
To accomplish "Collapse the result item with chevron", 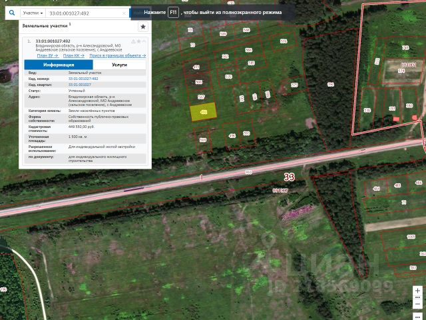I will pos(144,41).
